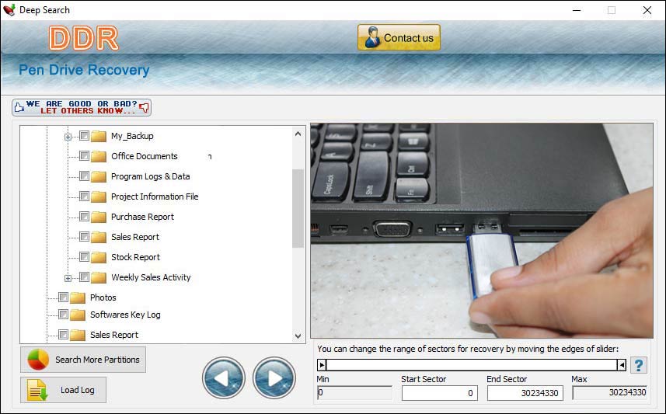
Task: Select the Photos tree item label
Action: (103, 297)
